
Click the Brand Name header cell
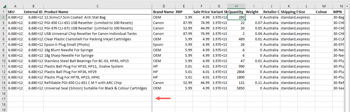[x=163, y=12]
